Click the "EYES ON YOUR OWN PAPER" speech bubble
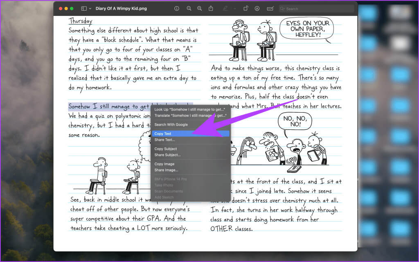The width and height of the screenshot is (419, 262). pyautogui.click(x=308, y=29)
